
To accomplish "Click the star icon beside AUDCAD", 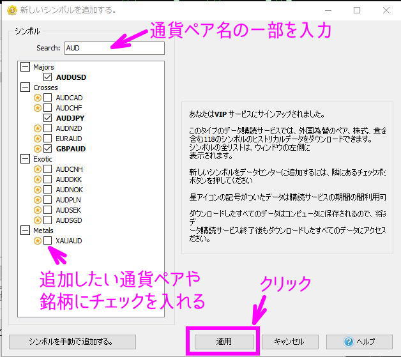I will 38,98.
